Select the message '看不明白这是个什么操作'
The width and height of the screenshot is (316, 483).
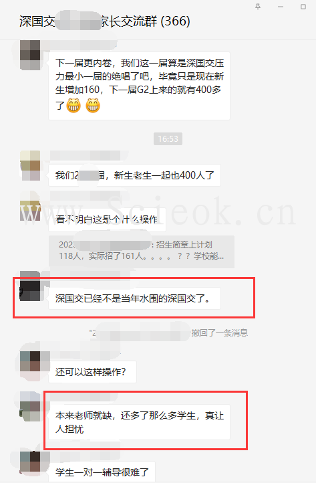click(107, 219)
